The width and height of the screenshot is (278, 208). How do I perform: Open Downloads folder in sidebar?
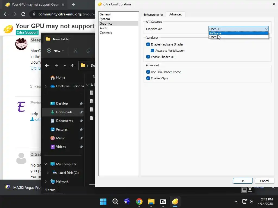point(64,112)
